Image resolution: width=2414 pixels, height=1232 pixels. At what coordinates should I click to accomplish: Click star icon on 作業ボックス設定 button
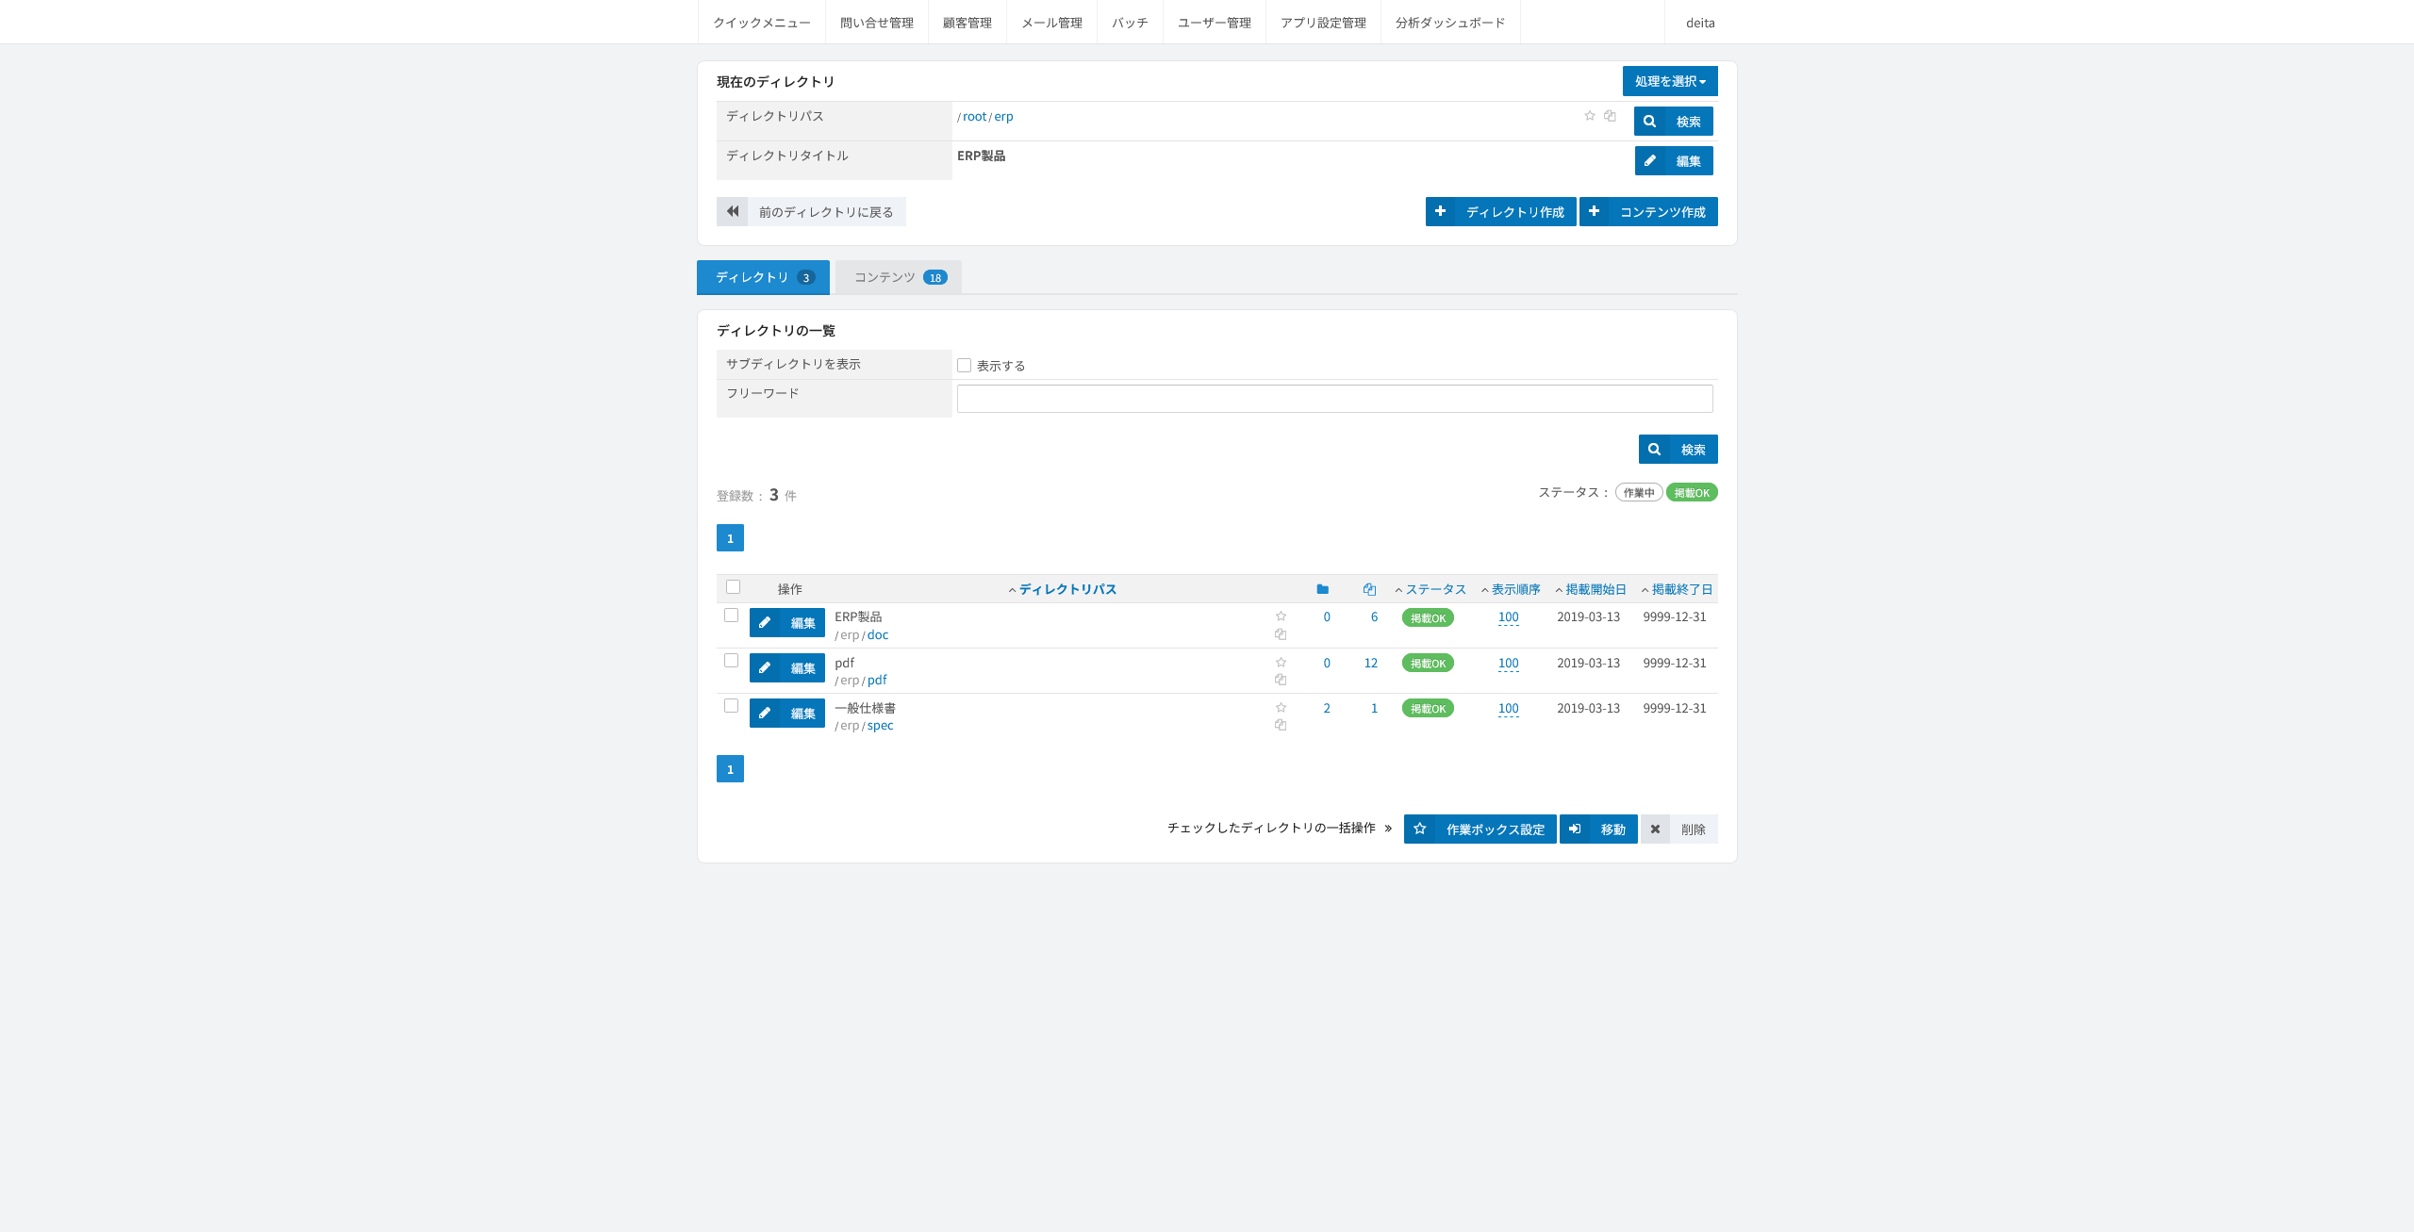(1420, 829)
